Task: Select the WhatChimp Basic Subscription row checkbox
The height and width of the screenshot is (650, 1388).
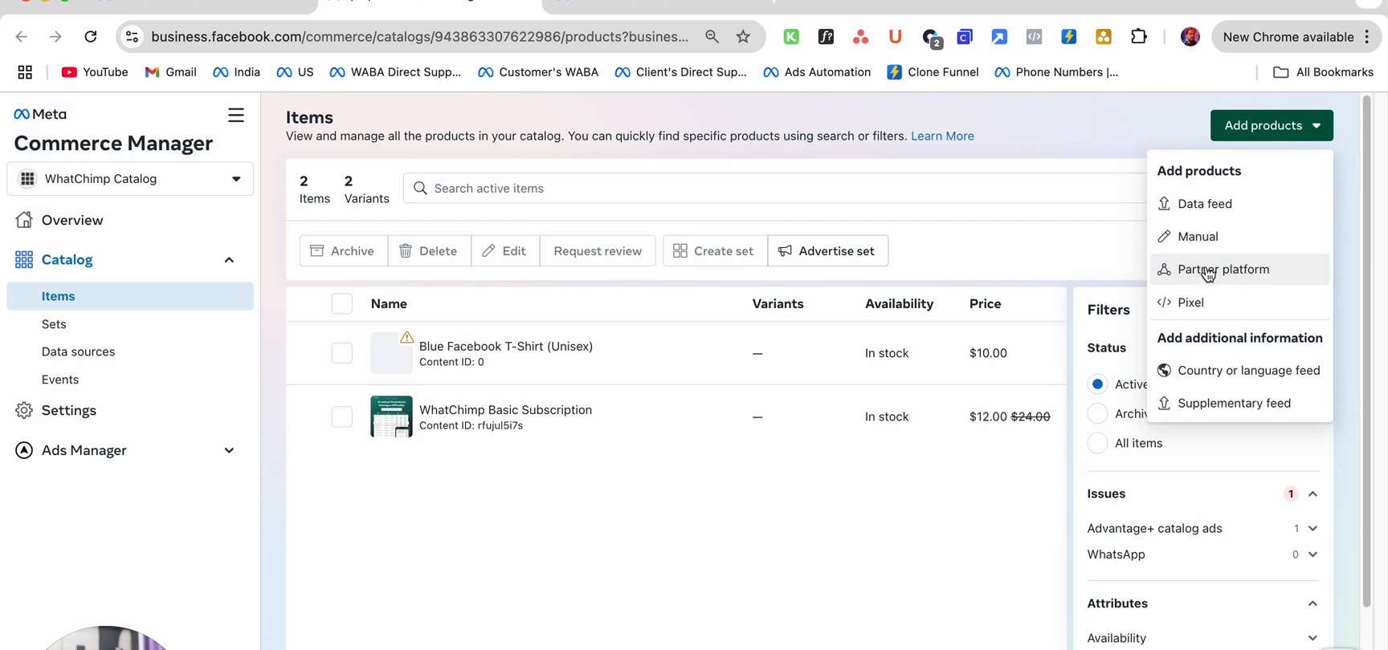Action: (x=342, y=416)
